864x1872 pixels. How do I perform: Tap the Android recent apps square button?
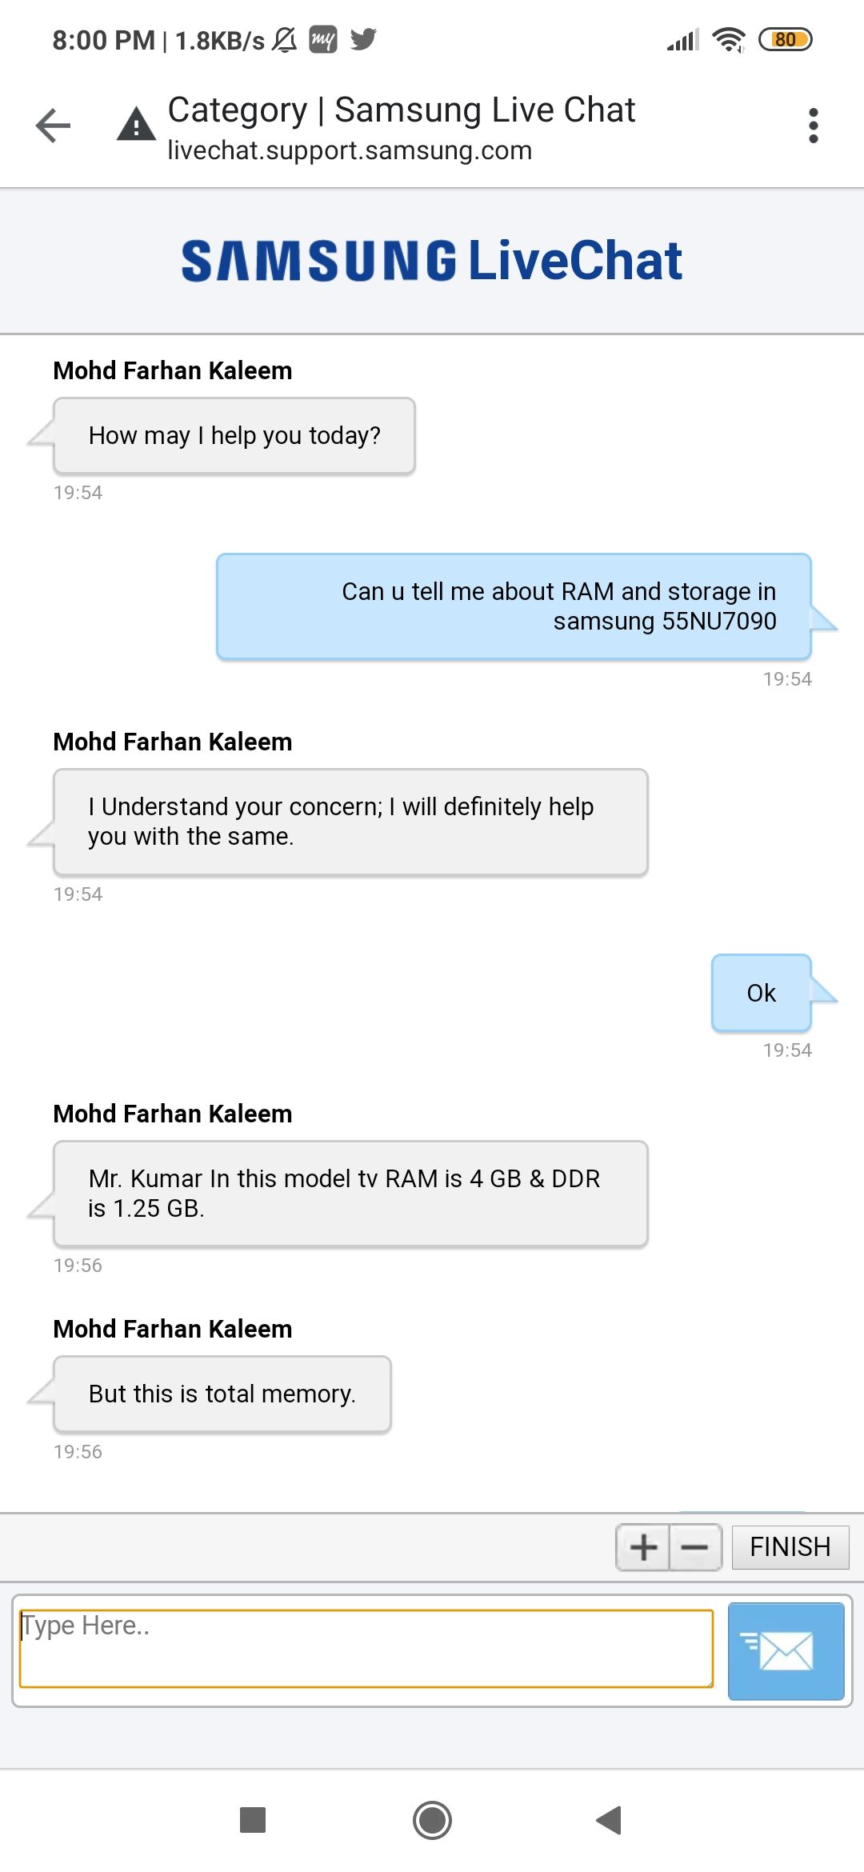click(x=253, y=1820)
